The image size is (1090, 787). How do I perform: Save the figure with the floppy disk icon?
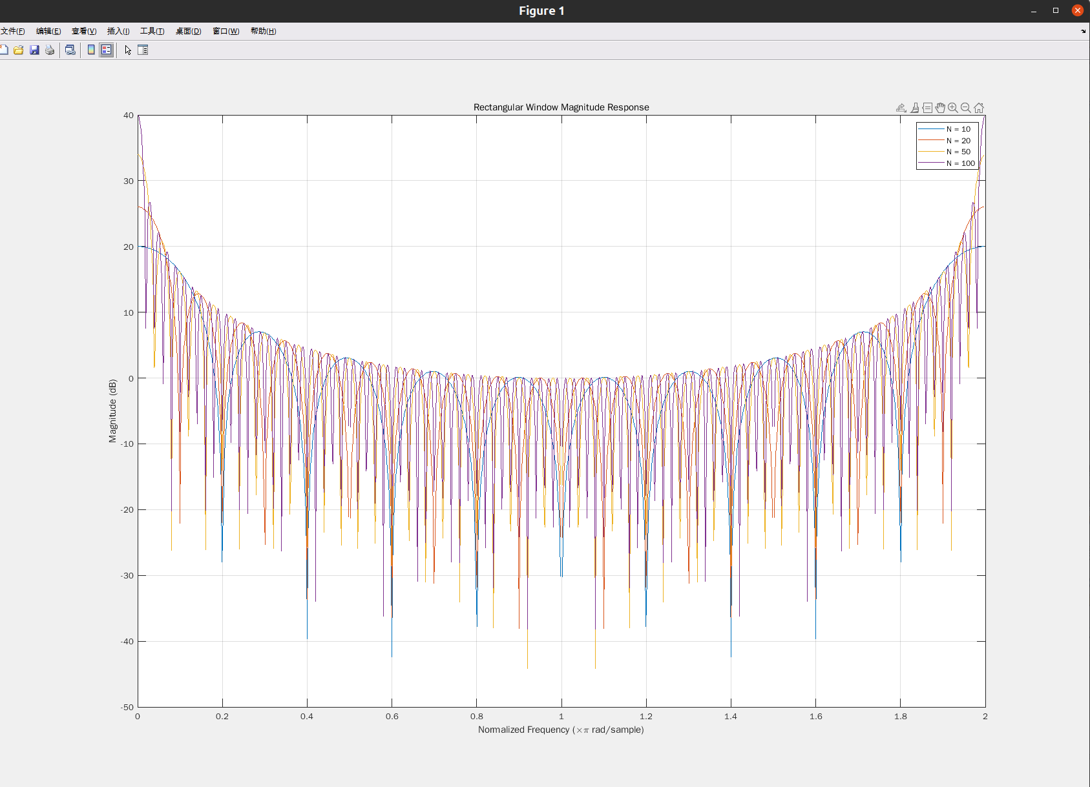tap(34, 50)
